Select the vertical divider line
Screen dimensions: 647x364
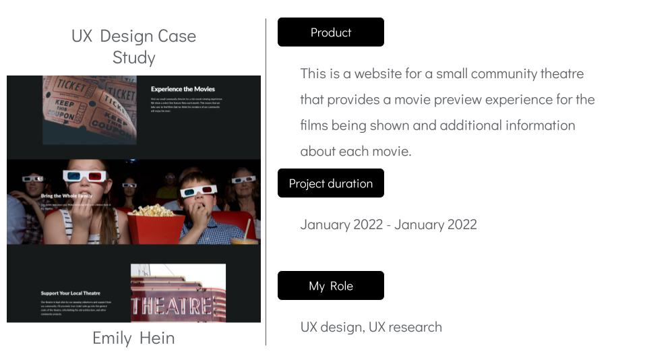(x=266, y=182)
